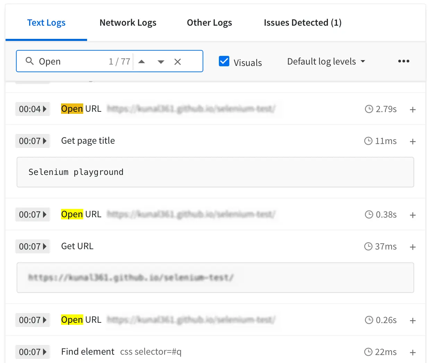Click the 00:04 timestamp play button
Screen dimensions: 435x363
(x=33, y=109)
